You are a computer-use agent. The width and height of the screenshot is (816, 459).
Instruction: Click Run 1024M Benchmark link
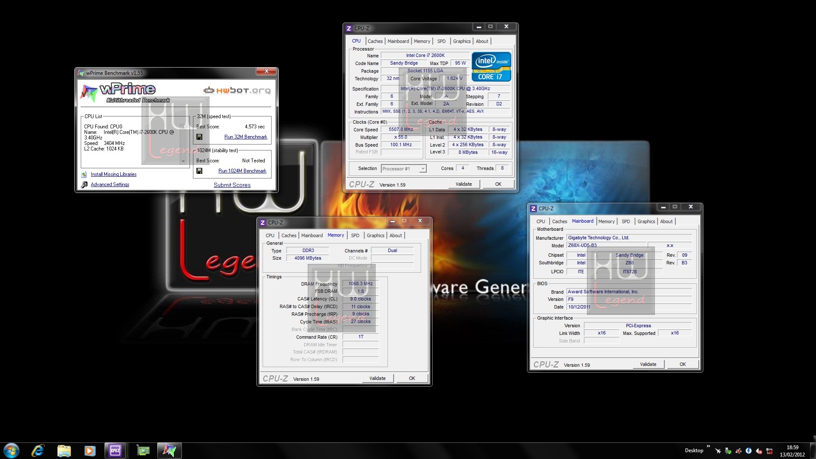(x=242, y=171)
